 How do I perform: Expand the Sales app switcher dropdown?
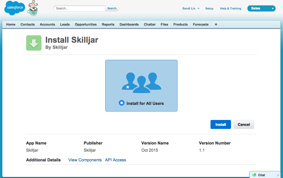272,8
